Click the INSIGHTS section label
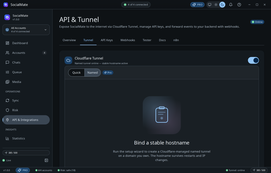The width and height of the screenshot is (271, 173). tap(11, 129)
